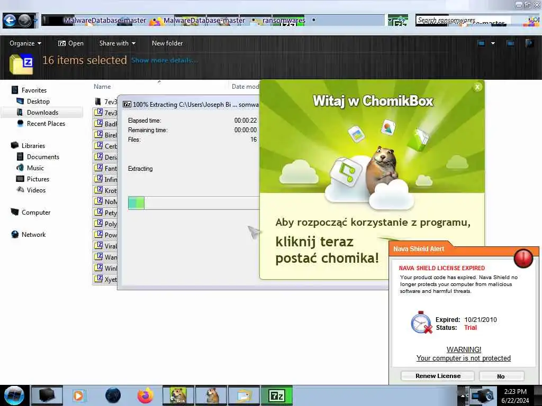This screenshot has height=406, width=542.
Task: Open the Documents library
Action: pyautogui.click(x=43, y=156)
